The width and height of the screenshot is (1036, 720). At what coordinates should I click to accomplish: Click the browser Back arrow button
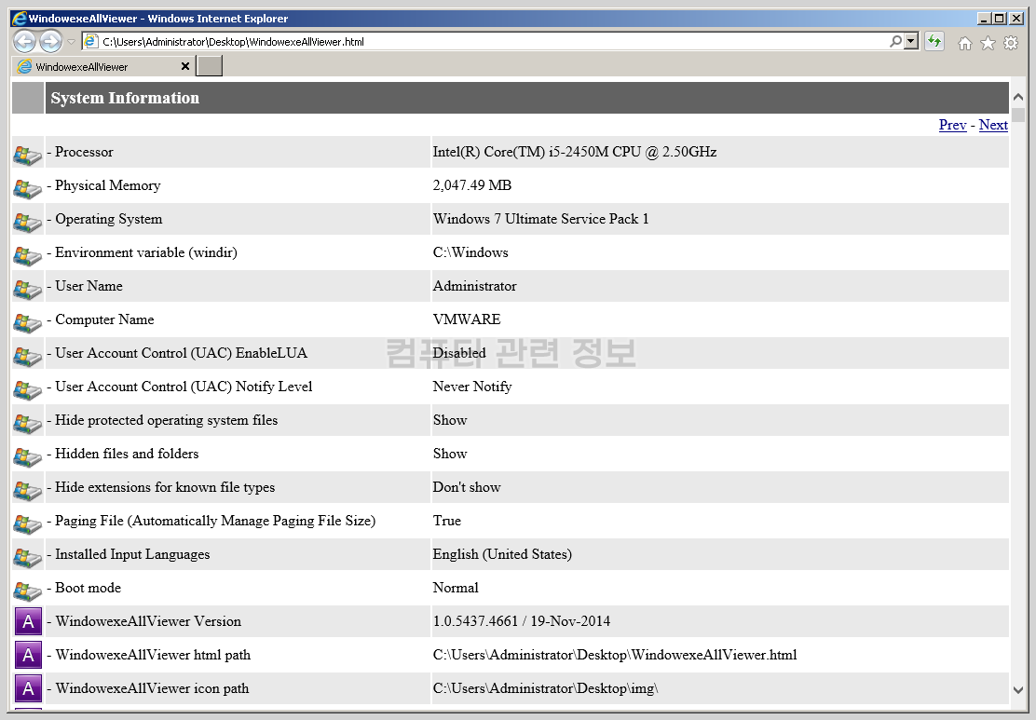pyautogui.click(x=24, y=42)
